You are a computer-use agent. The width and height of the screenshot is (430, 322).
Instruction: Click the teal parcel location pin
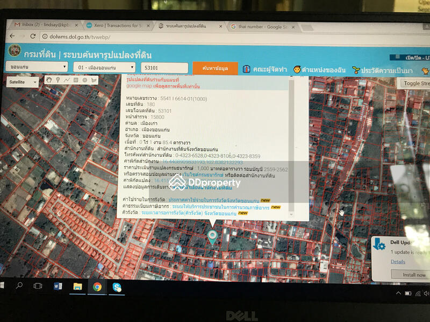point(212,237)
